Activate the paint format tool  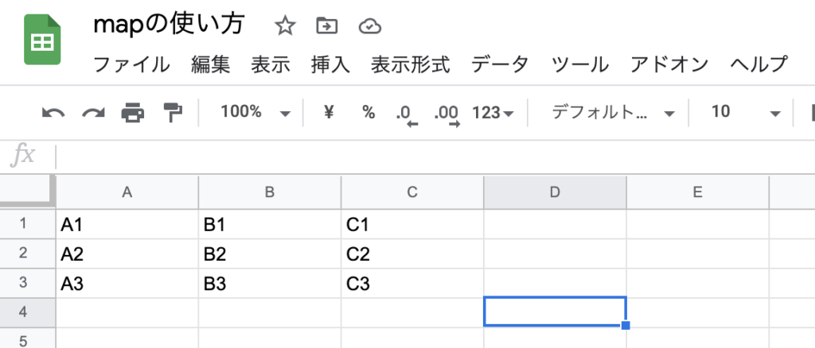(173, 112)
